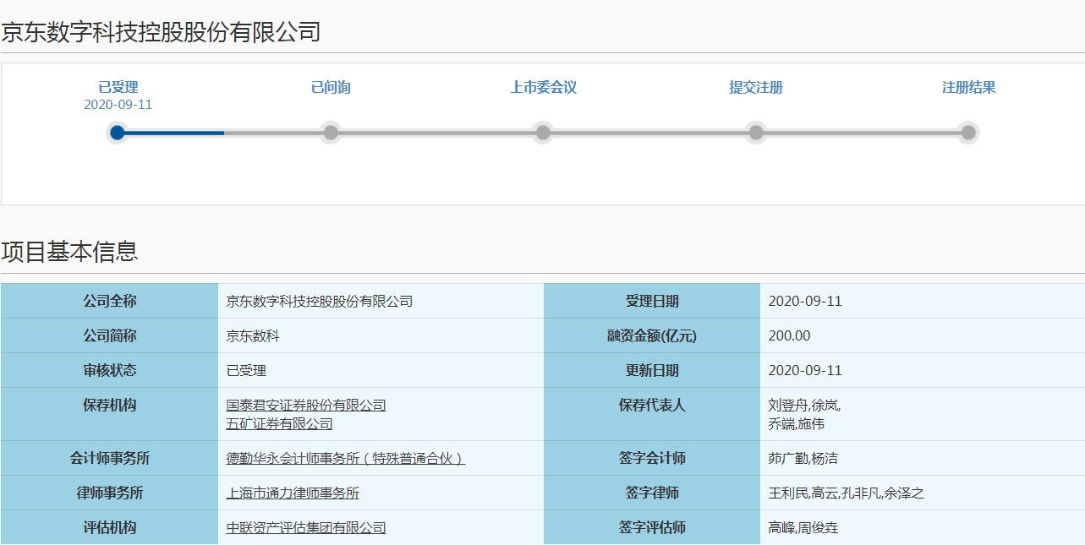Click the names 乔端,施伟
This screenshot has width=1085, height=545.
796,424
